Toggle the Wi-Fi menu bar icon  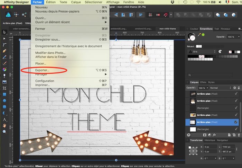198,2
